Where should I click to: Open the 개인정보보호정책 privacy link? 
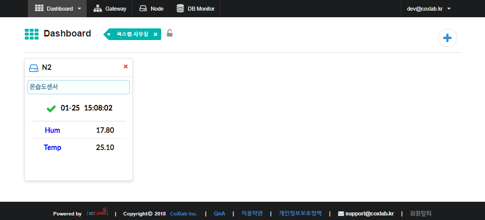click(300, 213)
